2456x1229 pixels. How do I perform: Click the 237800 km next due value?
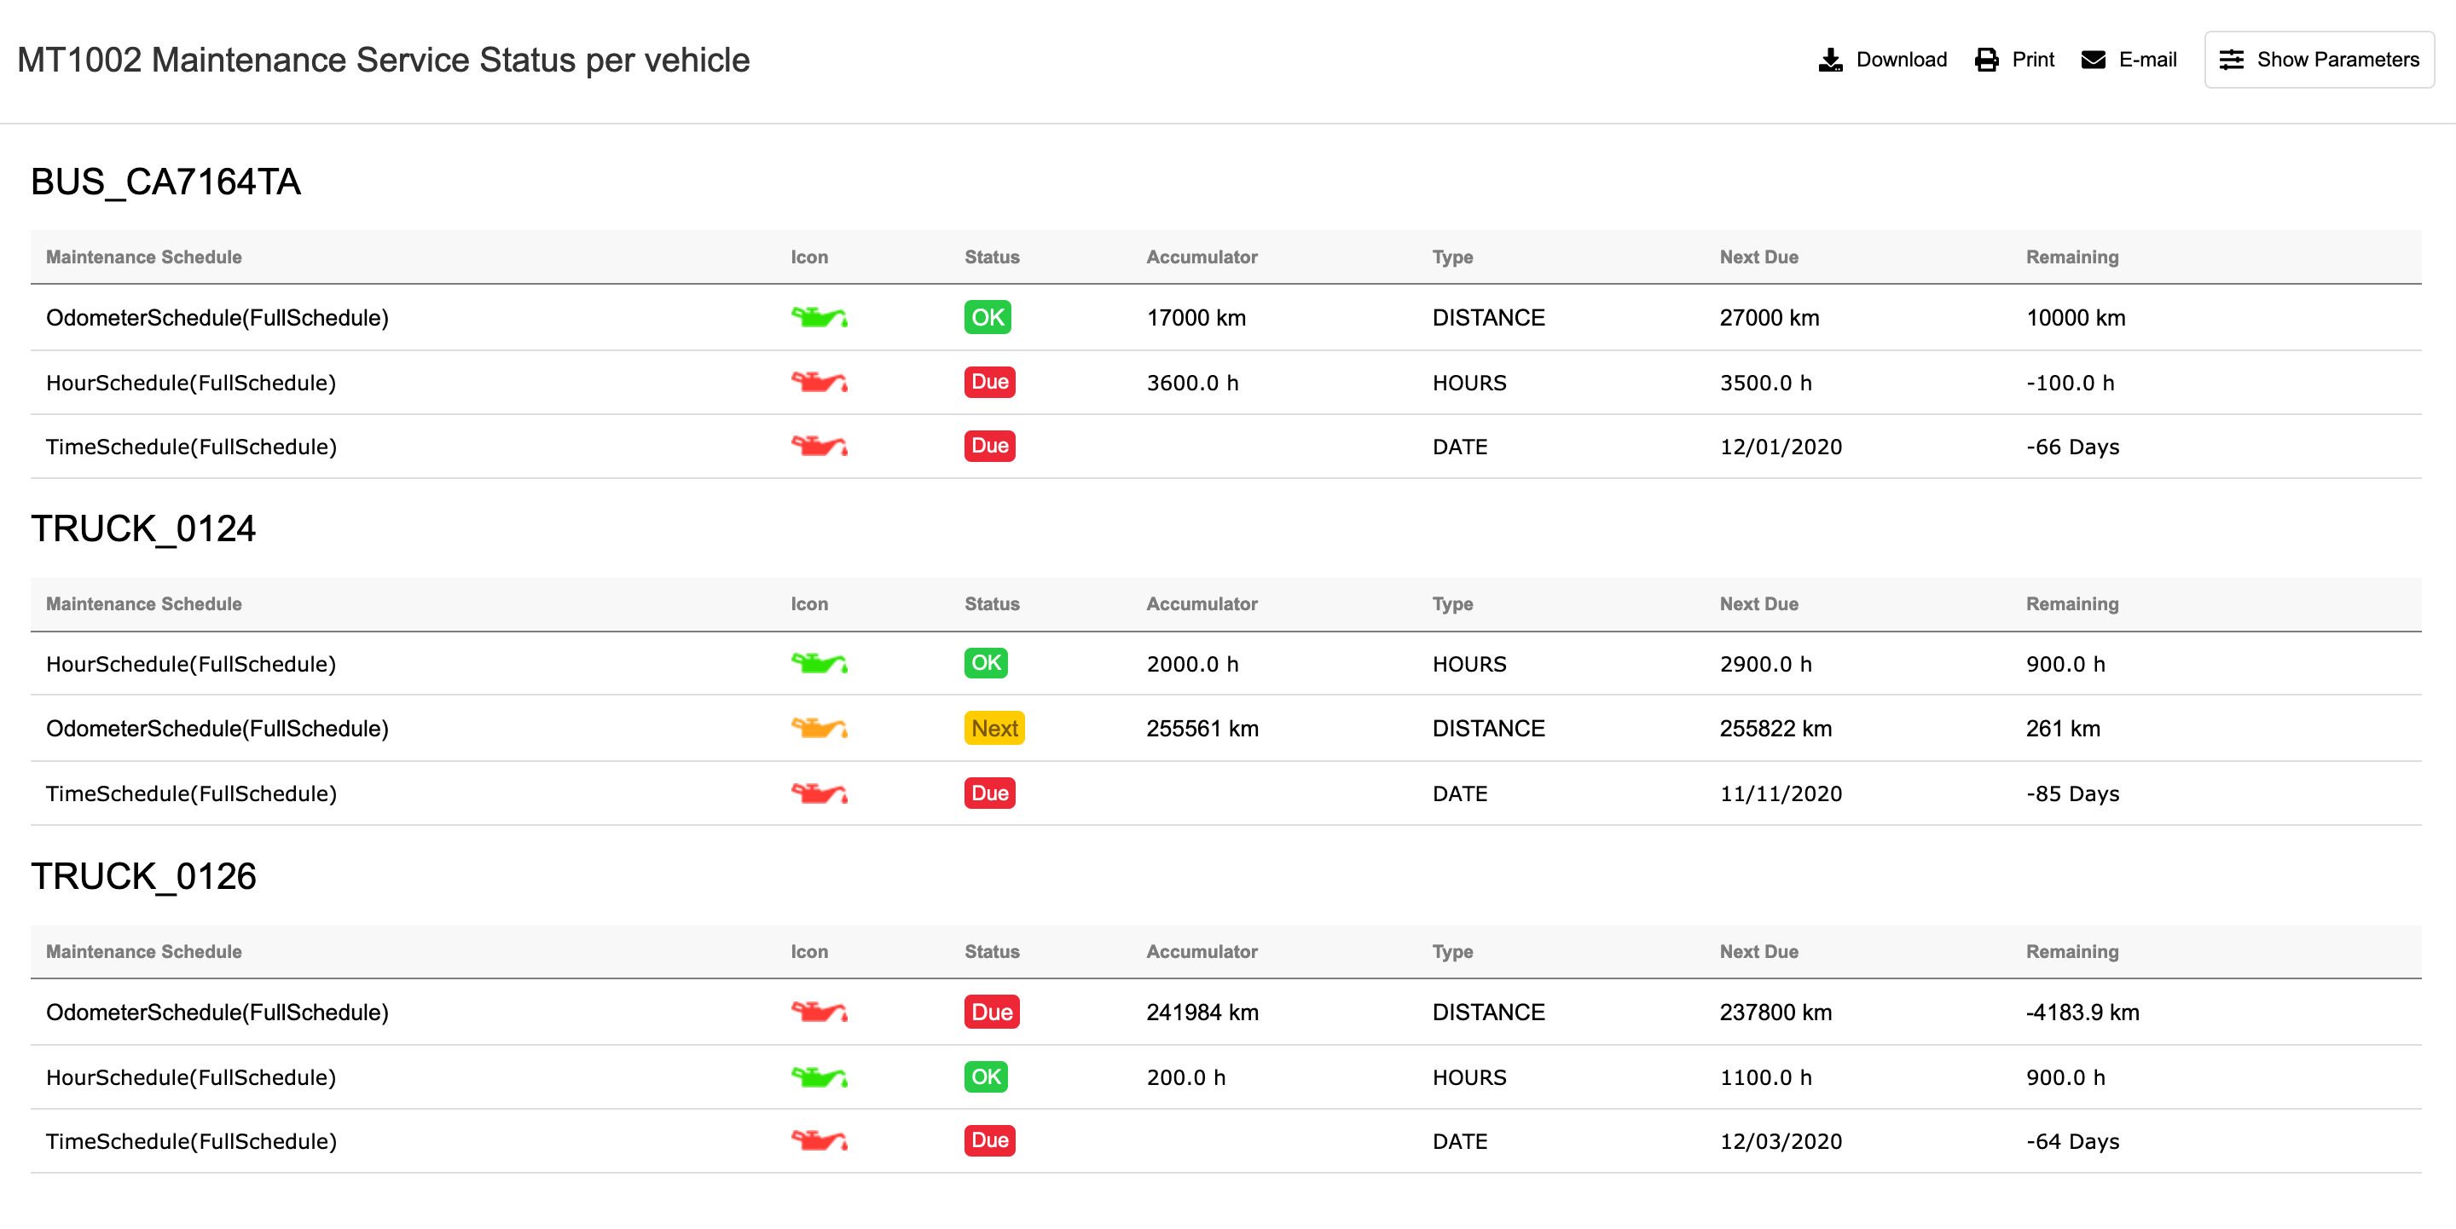click(1775, 1012)
